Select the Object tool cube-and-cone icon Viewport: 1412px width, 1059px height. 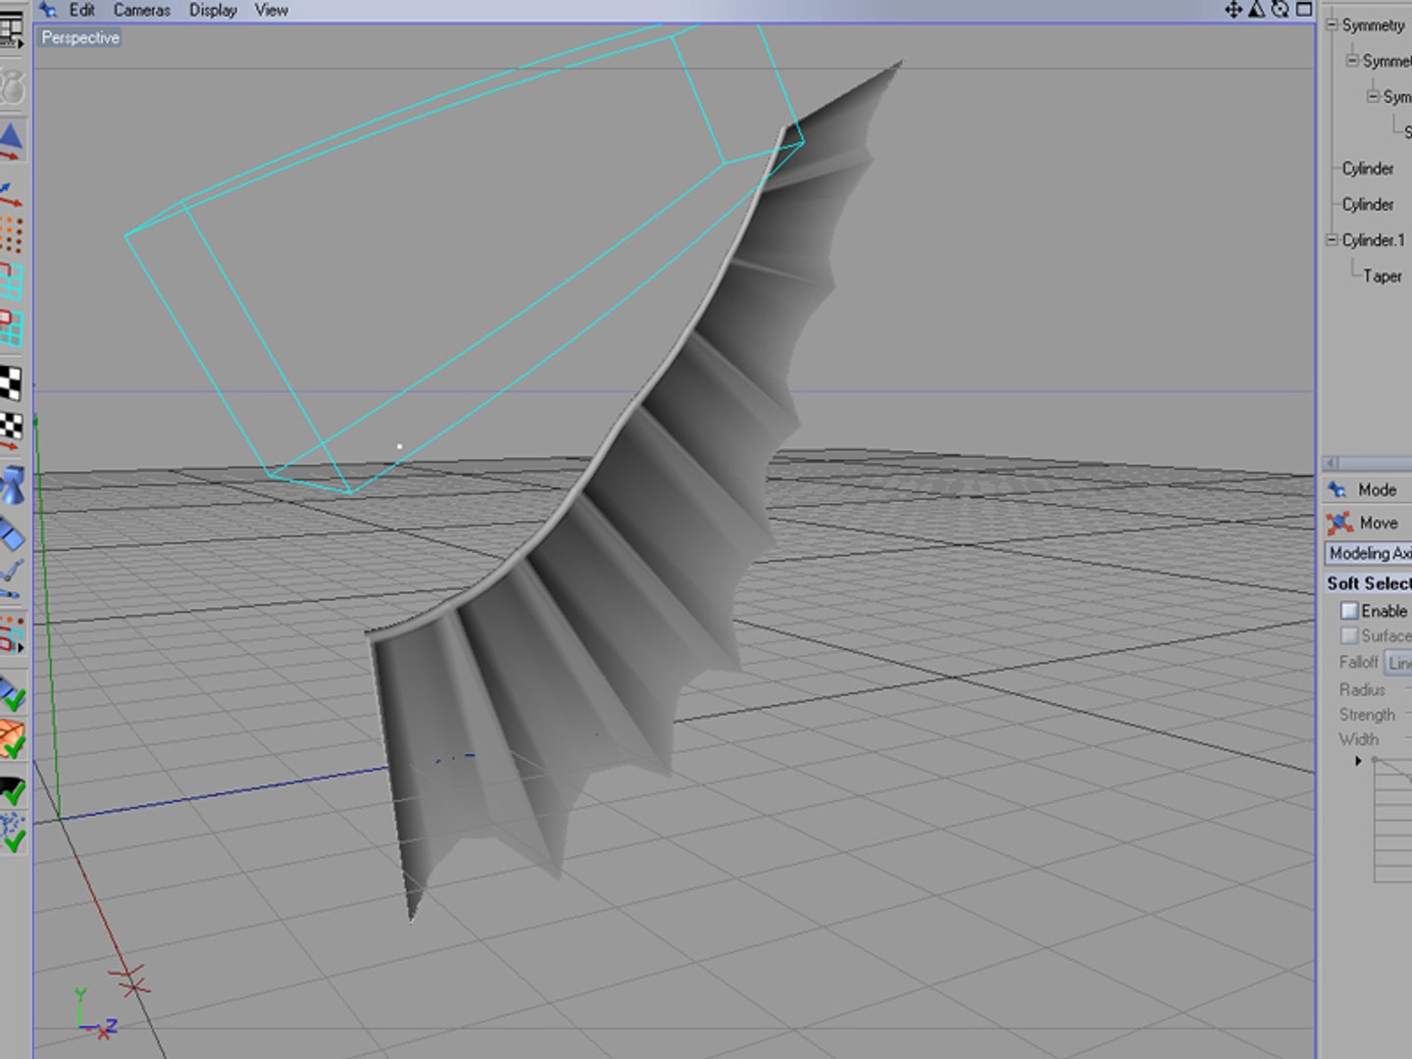pos(11,485)
